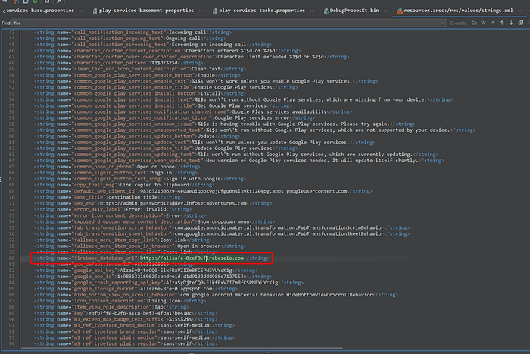This screenshot has height=354, width=530.
Task: Click FabTransformationSheetBehavior class value
Action: coord(279,234)
